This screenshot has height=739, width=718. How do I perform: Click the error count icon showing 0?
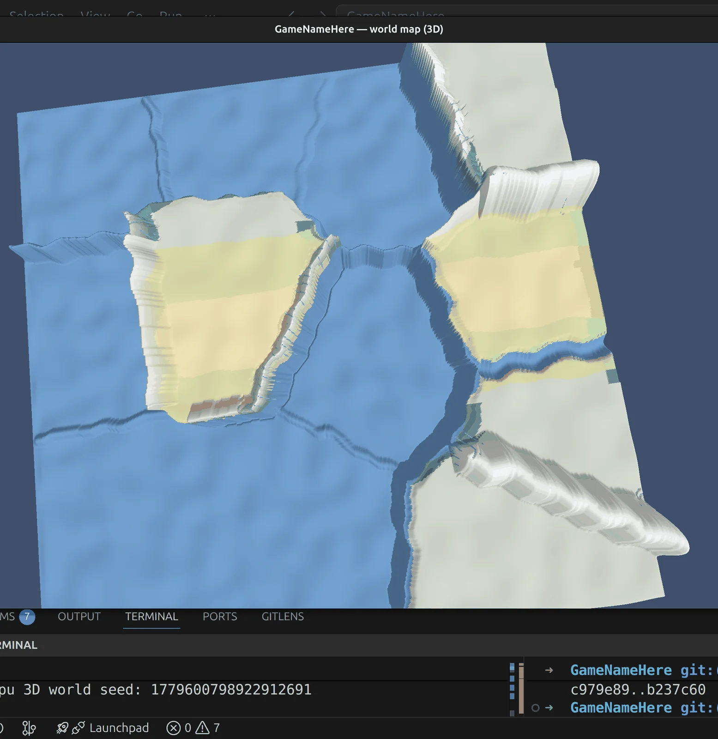(x=173, y=728)
